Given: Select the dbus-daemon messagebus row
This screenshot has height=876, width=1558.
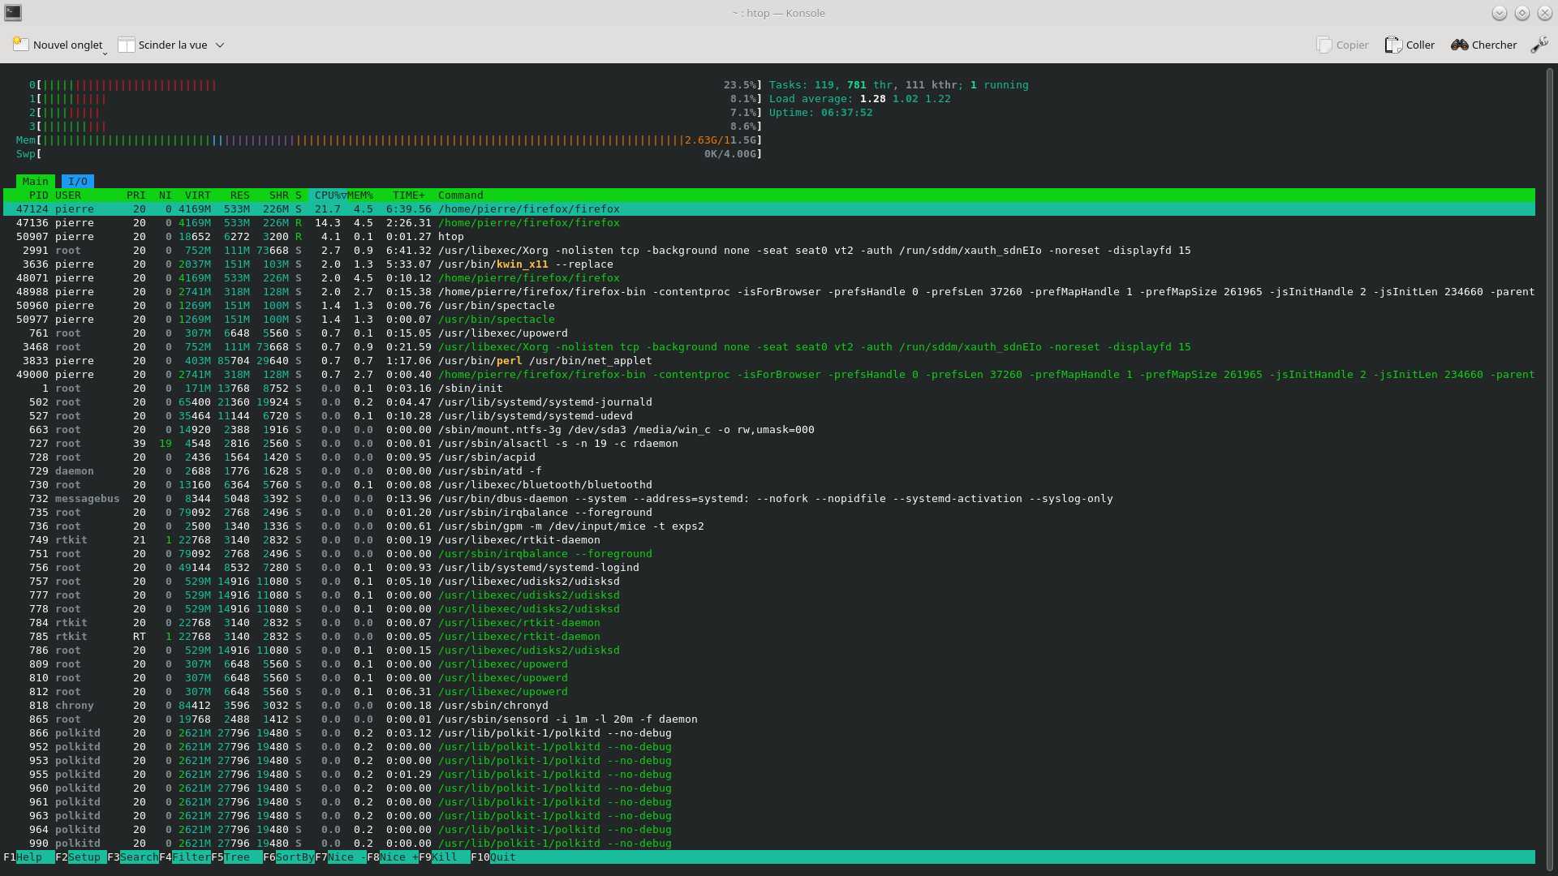Looking at the screenshot, I should pos(769,498).
